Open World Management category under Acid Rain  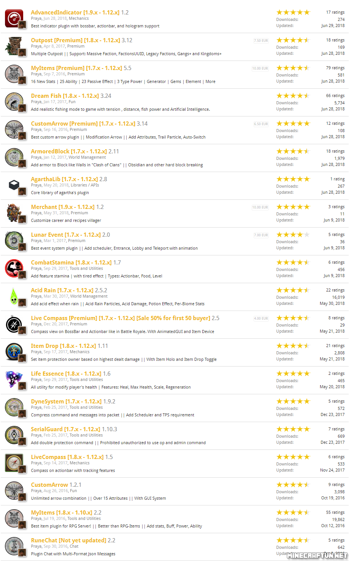click(89, 296)
